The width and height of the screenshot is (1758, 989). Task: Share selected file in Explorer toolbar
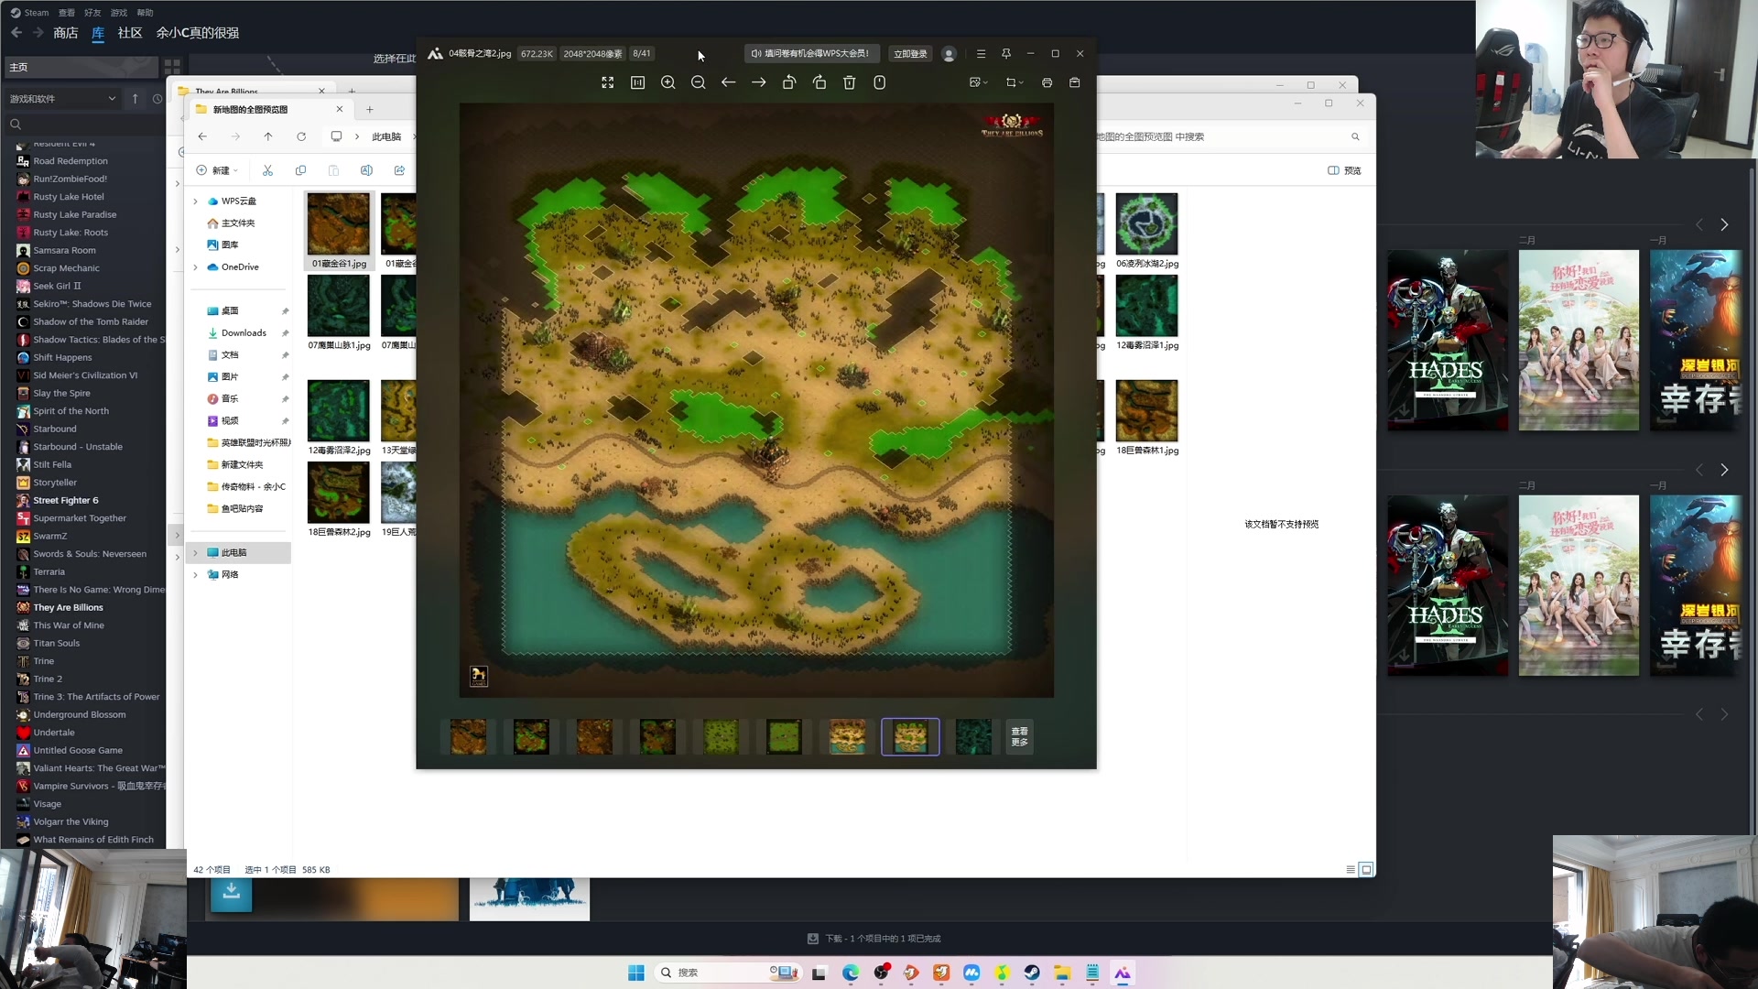click(x=399, y=170)
